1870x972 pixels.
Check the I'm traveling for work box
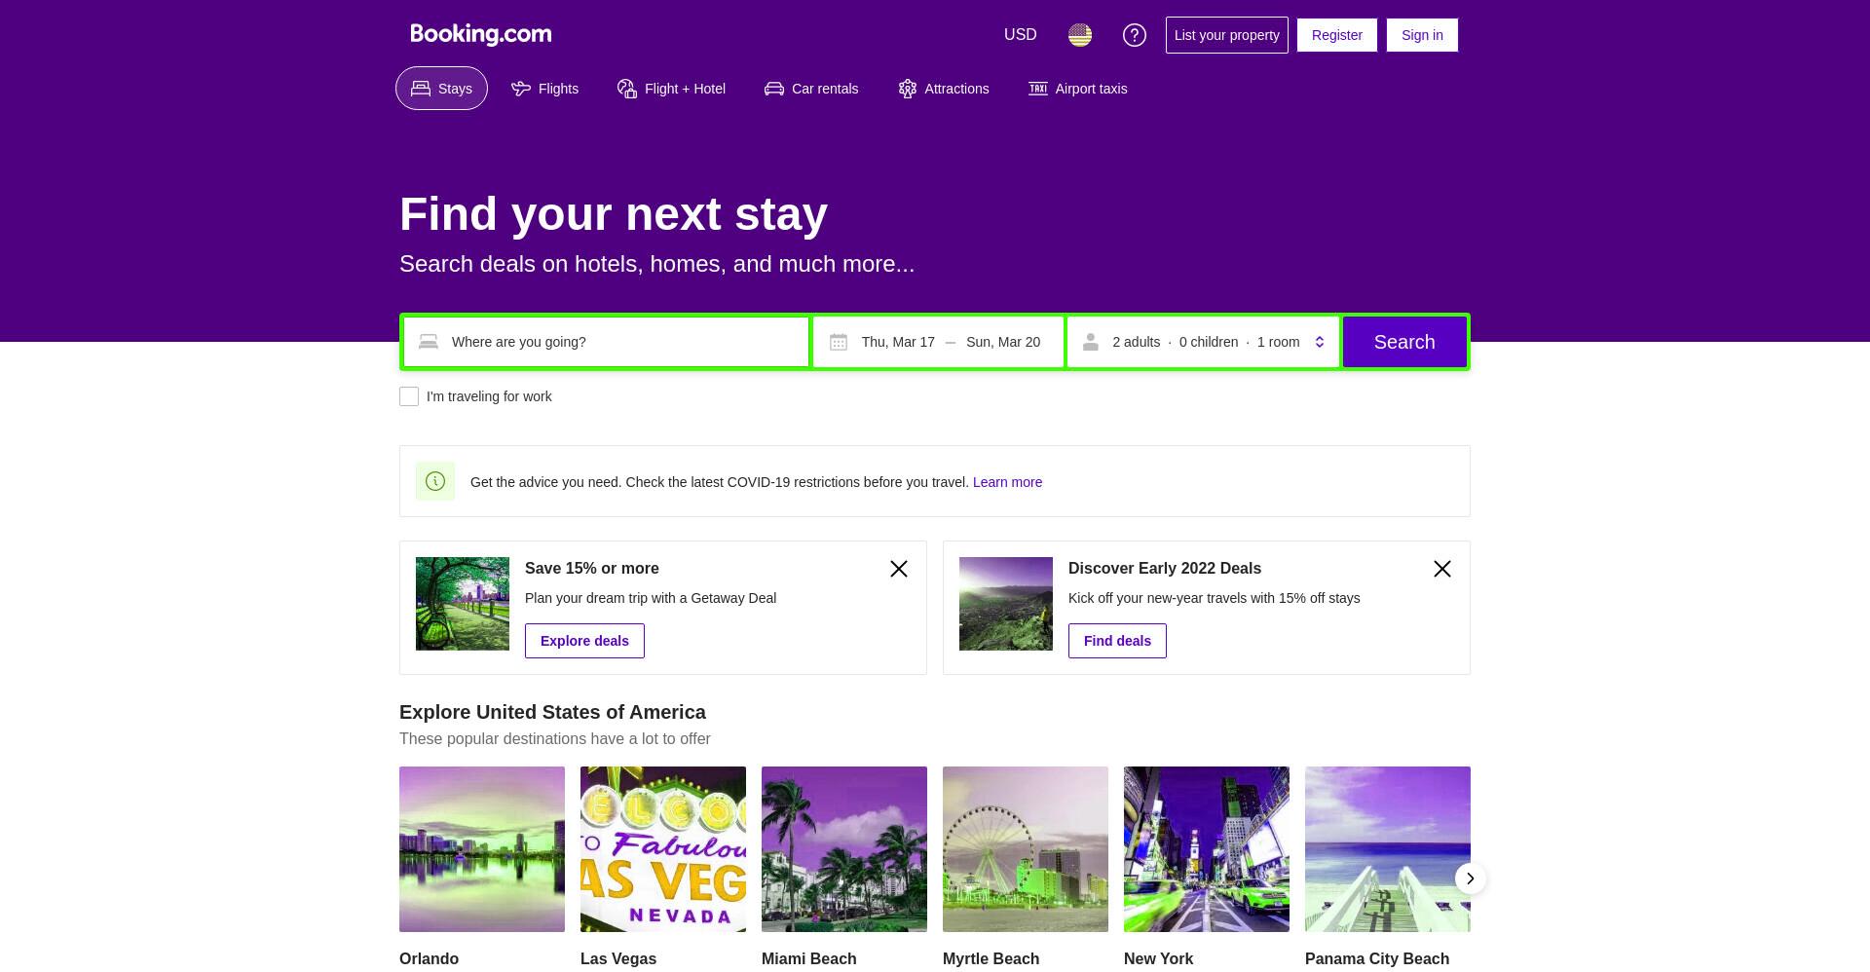[409, 396]
